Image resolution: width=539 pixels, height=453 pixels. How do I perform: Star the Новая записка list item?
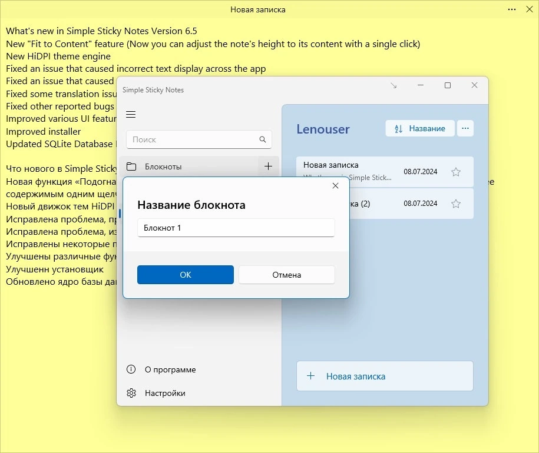tap(456, 172)
